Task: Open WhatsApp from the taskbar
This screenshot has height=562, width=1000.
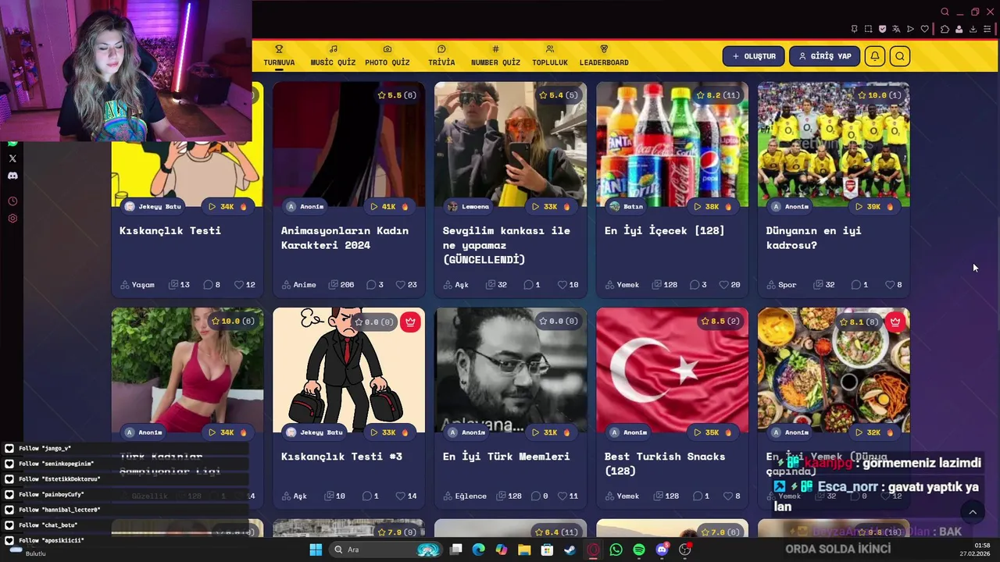Action: click(x=616, y=550)
